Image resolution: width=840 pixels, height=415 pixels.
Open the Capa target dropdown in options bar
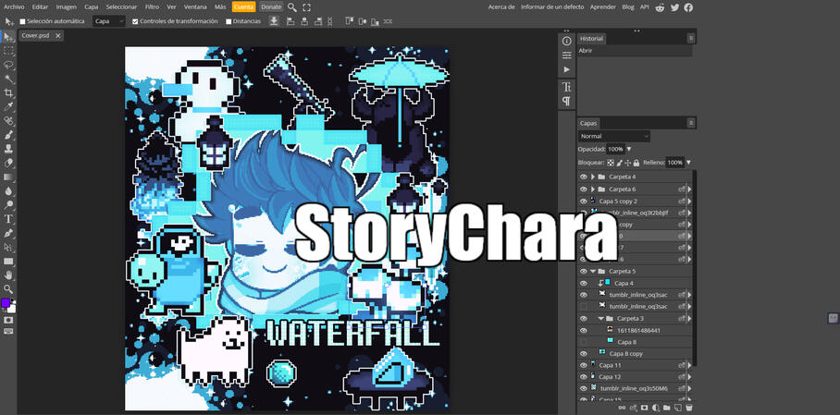(108, 21)
